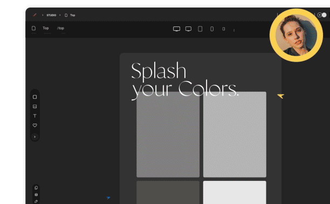Edit the page title field "Top"
Screen dimensions: 330x204
pyautogui.click(x=46, y=28)
